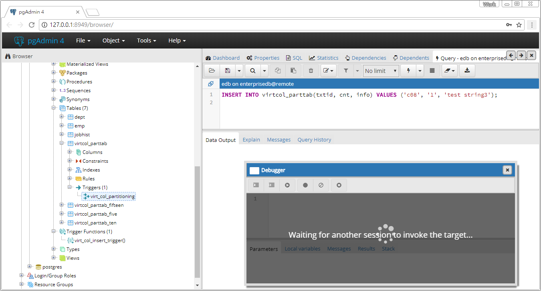Open Messages tab in query output
Image resolution: width=541 pixels, height=291 pixels.
[279, 139]
